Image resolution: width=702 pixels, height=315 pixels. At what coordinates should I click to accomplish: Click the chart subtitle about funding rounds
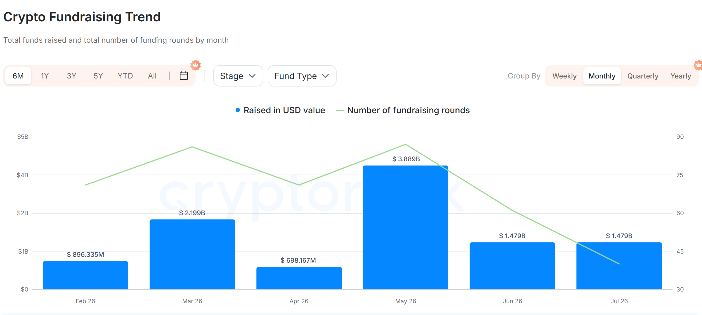(116, 40)
